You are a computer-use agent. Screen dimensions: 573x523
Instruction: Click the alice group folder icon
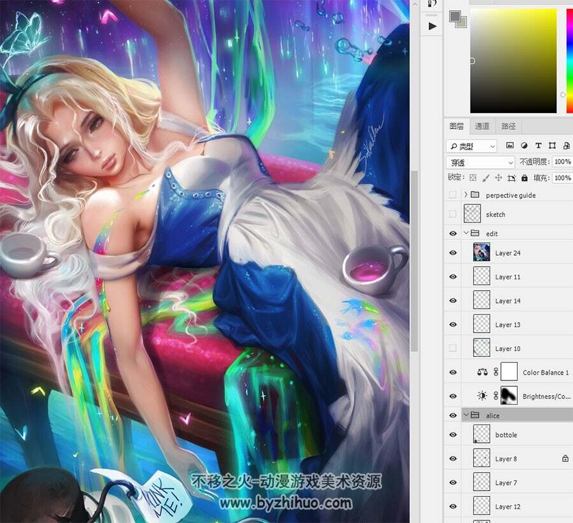click(x=475, y=415)
